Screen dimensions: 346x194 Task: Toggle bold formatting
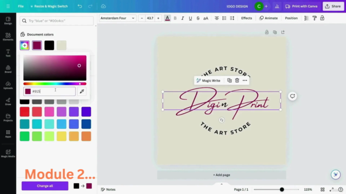click(175, 18)
